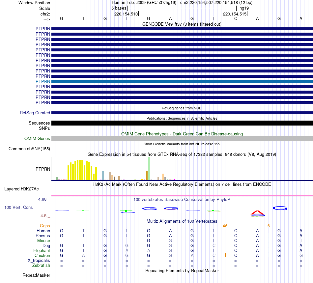
Task: Click the red A conservation logo letter
Action: (x=257, y=212)
